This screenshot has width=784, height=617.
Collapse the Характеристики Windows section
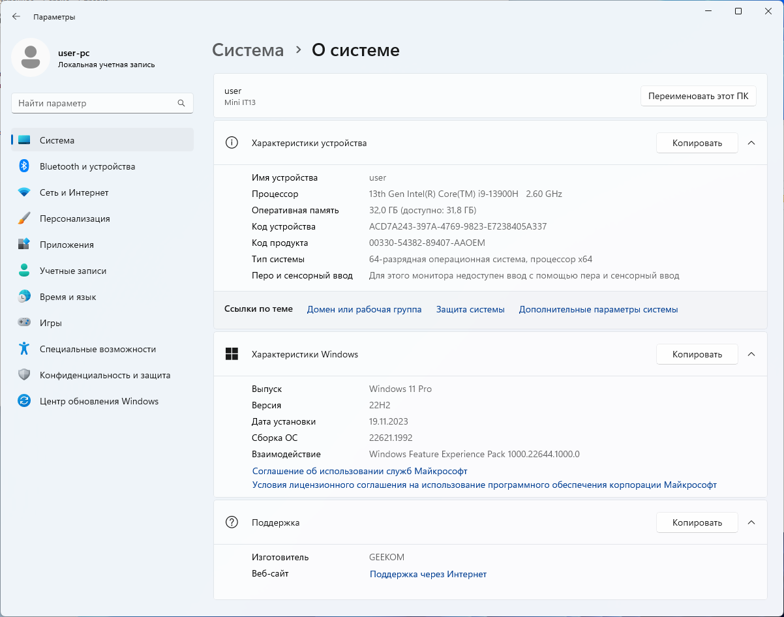coord(751,354)
